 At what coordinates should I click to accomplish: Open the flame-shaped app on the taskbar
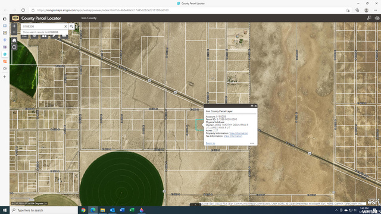click(142, 210)
